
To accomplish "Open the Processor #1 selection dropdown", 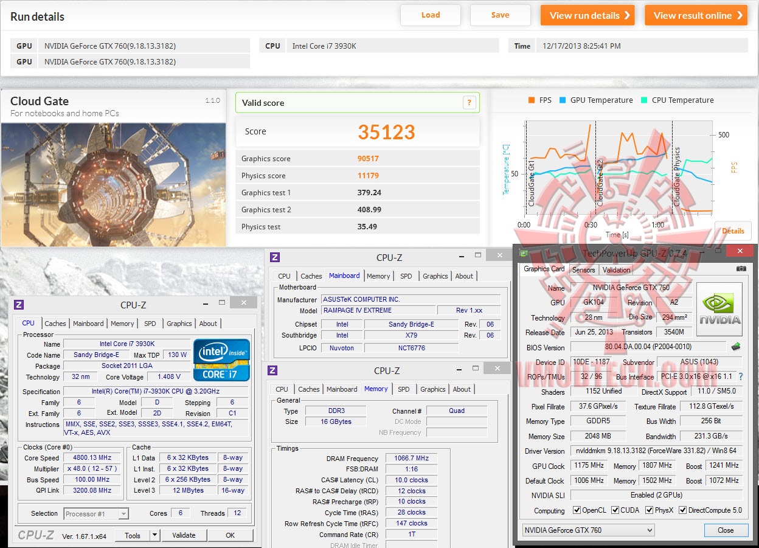I will click(96, 513).
